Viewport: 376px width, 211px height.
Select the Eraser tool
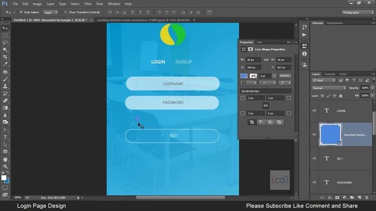5,100
